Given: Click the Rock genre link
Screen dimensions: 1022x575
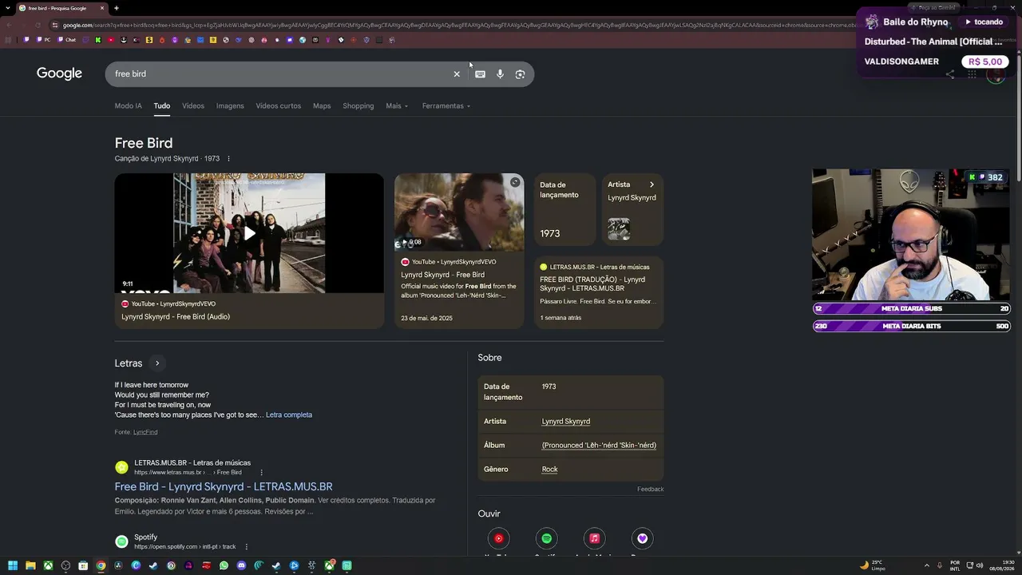Looking at the screenshot, I should (x=550, y=470).
